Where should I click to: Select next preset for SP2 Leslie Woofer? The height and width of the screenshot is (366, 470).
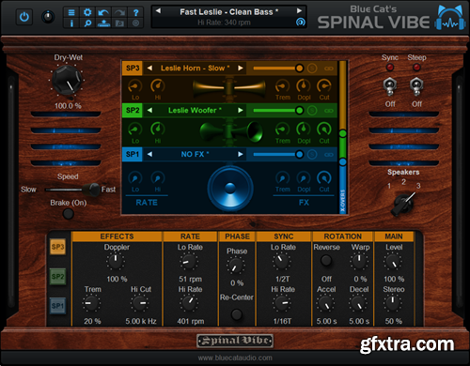click(241, 110)
